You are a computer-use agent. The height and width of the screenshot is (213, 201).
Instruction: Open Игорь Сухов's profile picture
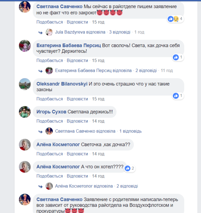pos(25,112)
